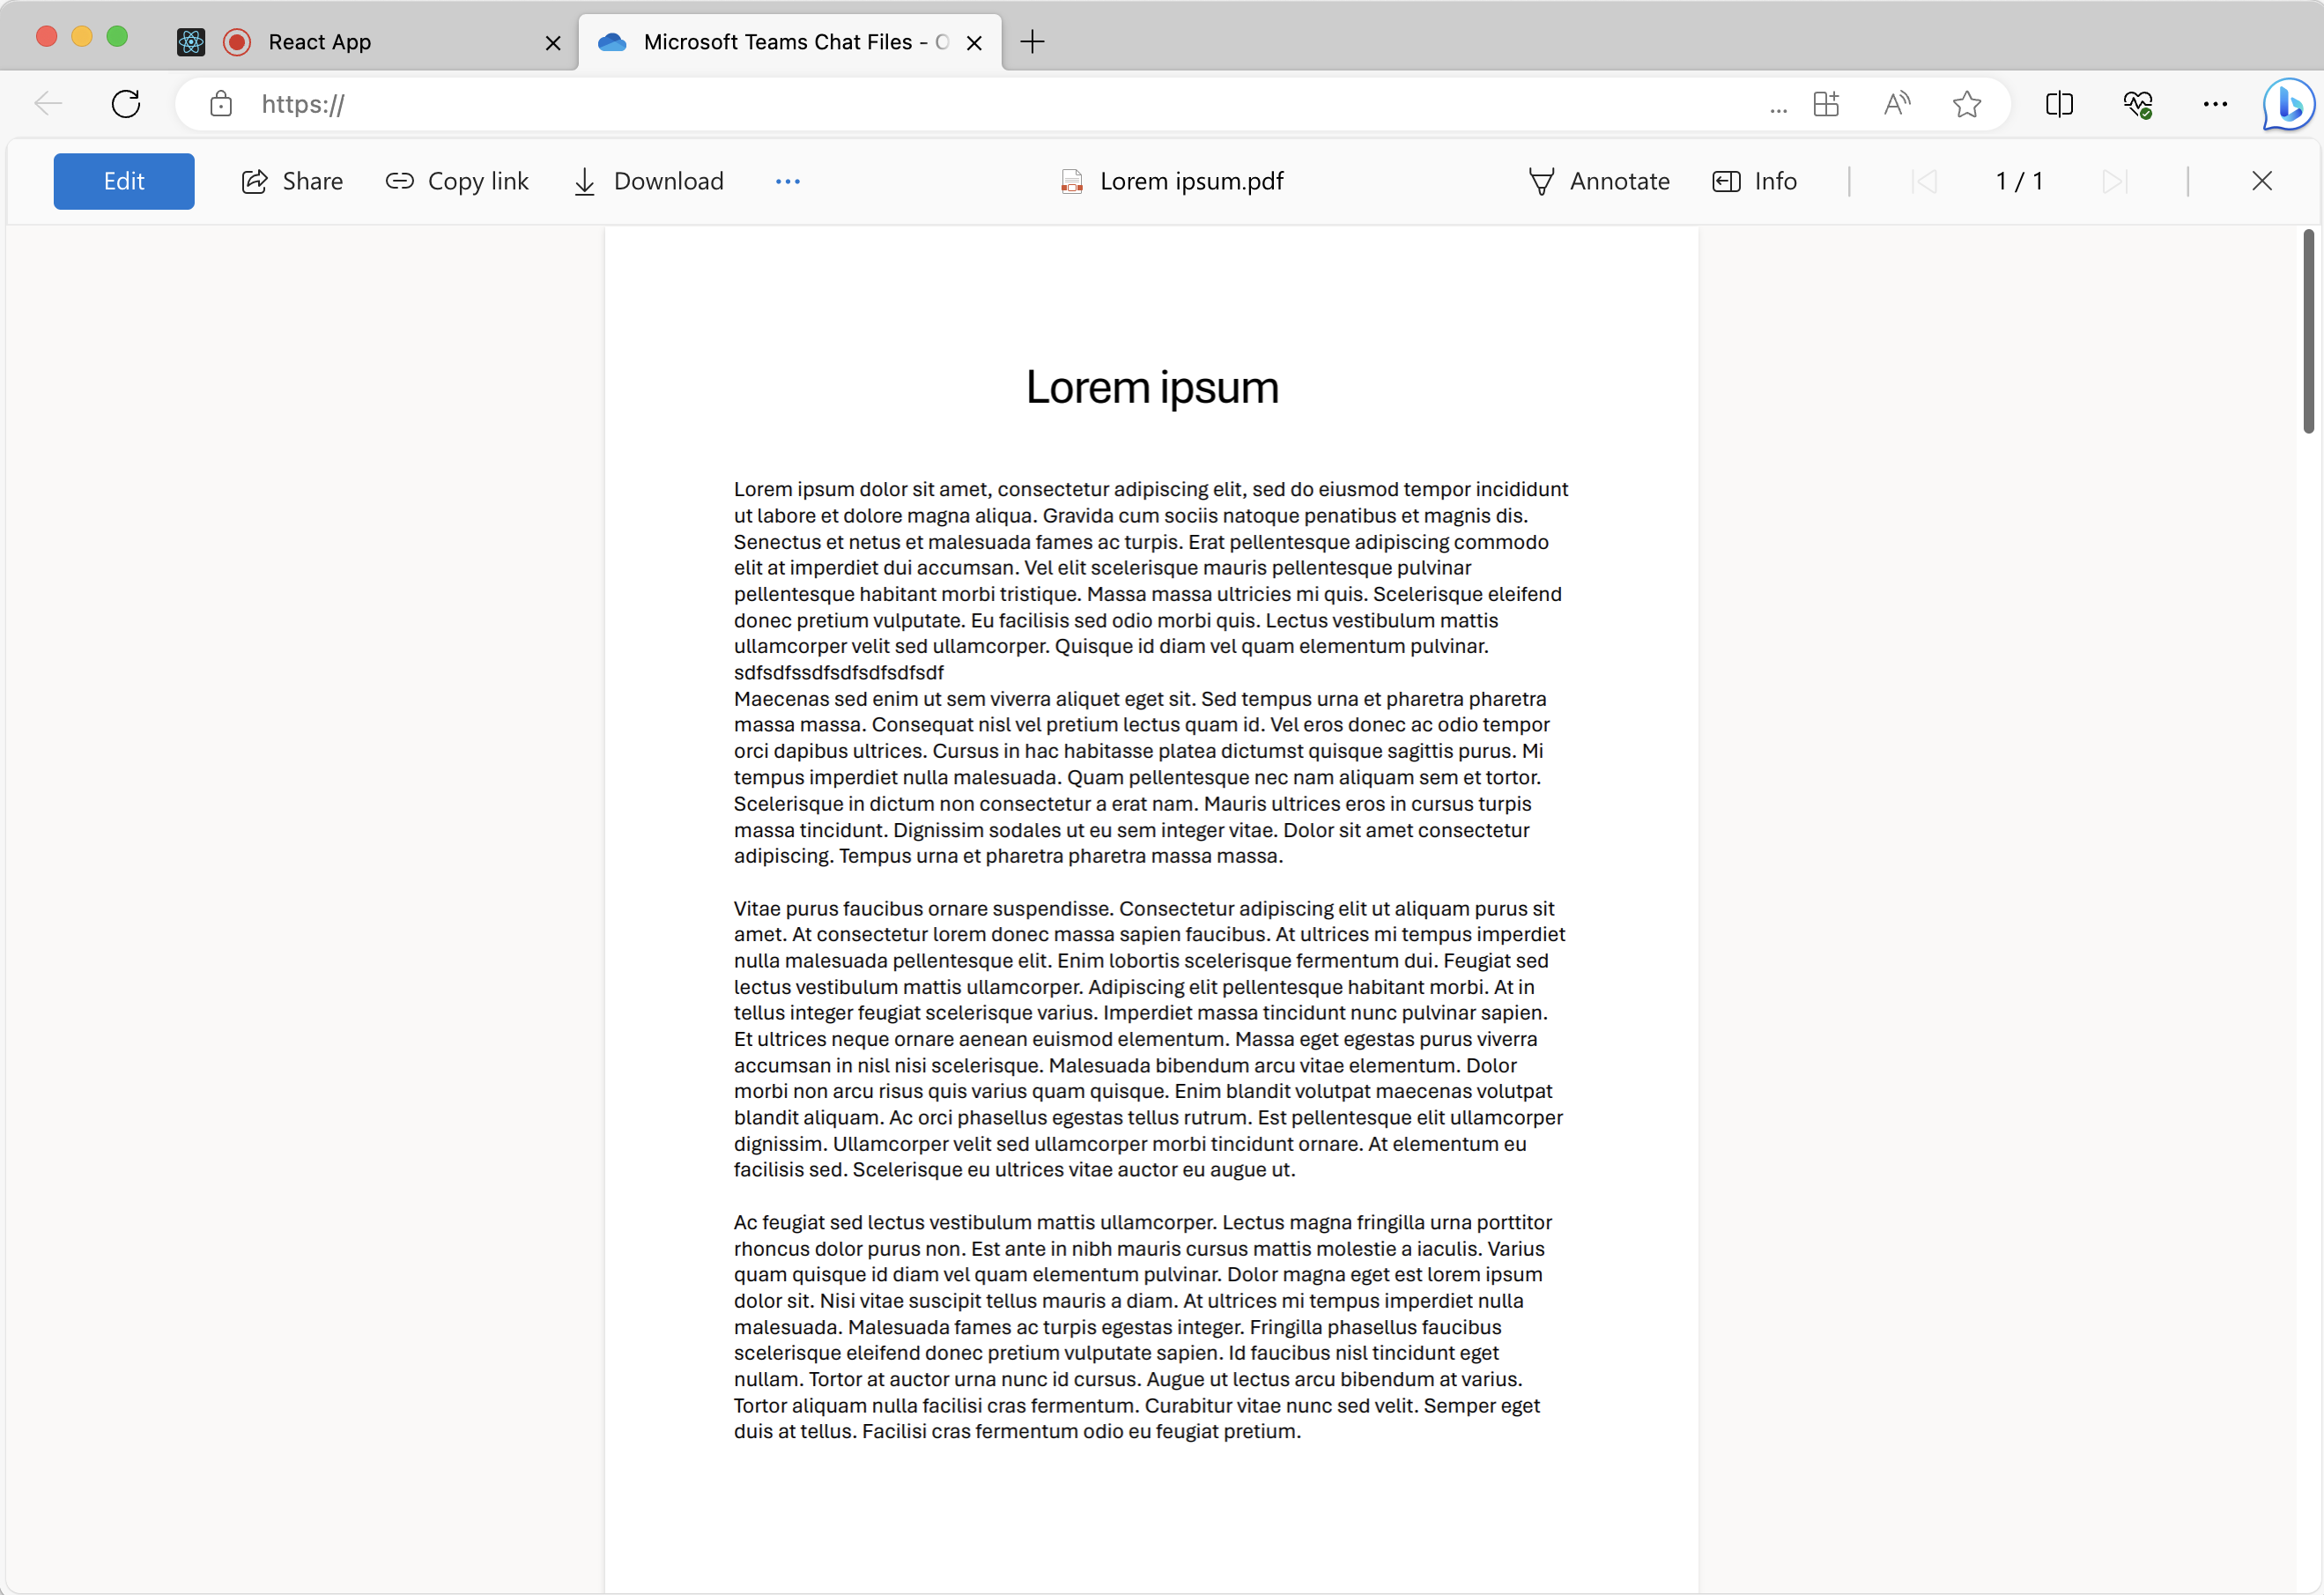Click the Share icon
This screenshot has height=1595, width=2324.
255,180
